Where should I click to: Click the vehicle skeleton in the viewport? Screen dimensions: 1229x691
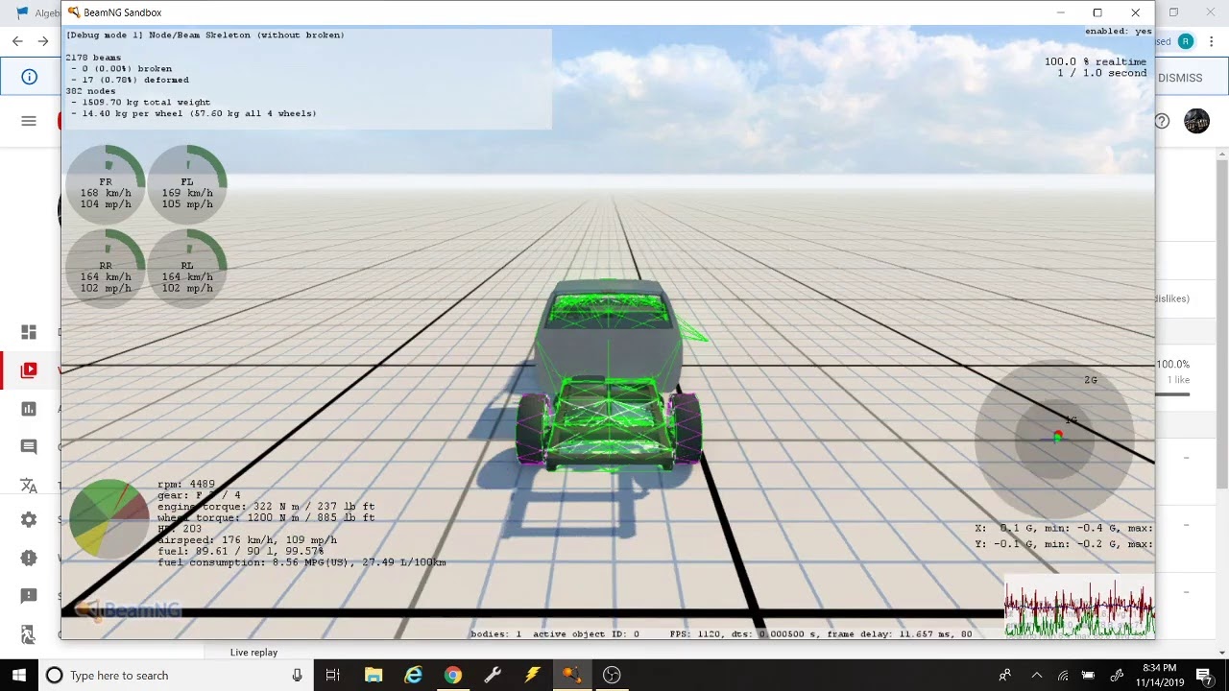[x=611, y=375]
